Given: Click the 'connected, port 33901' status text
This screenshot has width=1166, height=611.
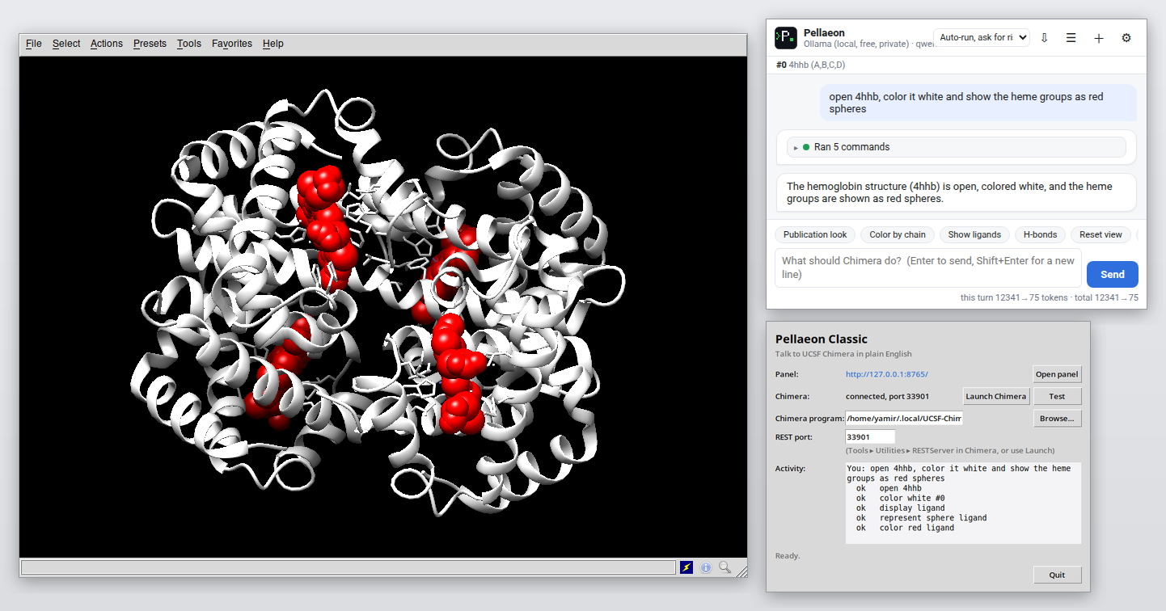Looking at the screenshot, I should [x=887, y=396].
